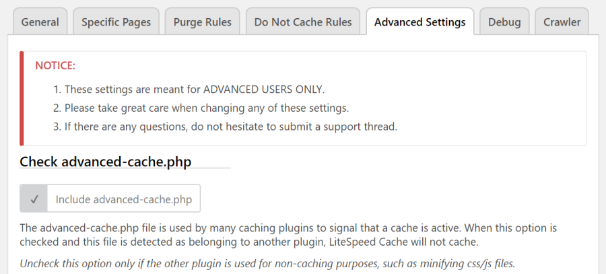Image resolution: width=606 pixels, height=274 pixels.
Task: Click the Include advanced-cache.php label
Action: (x=124, y=199)
